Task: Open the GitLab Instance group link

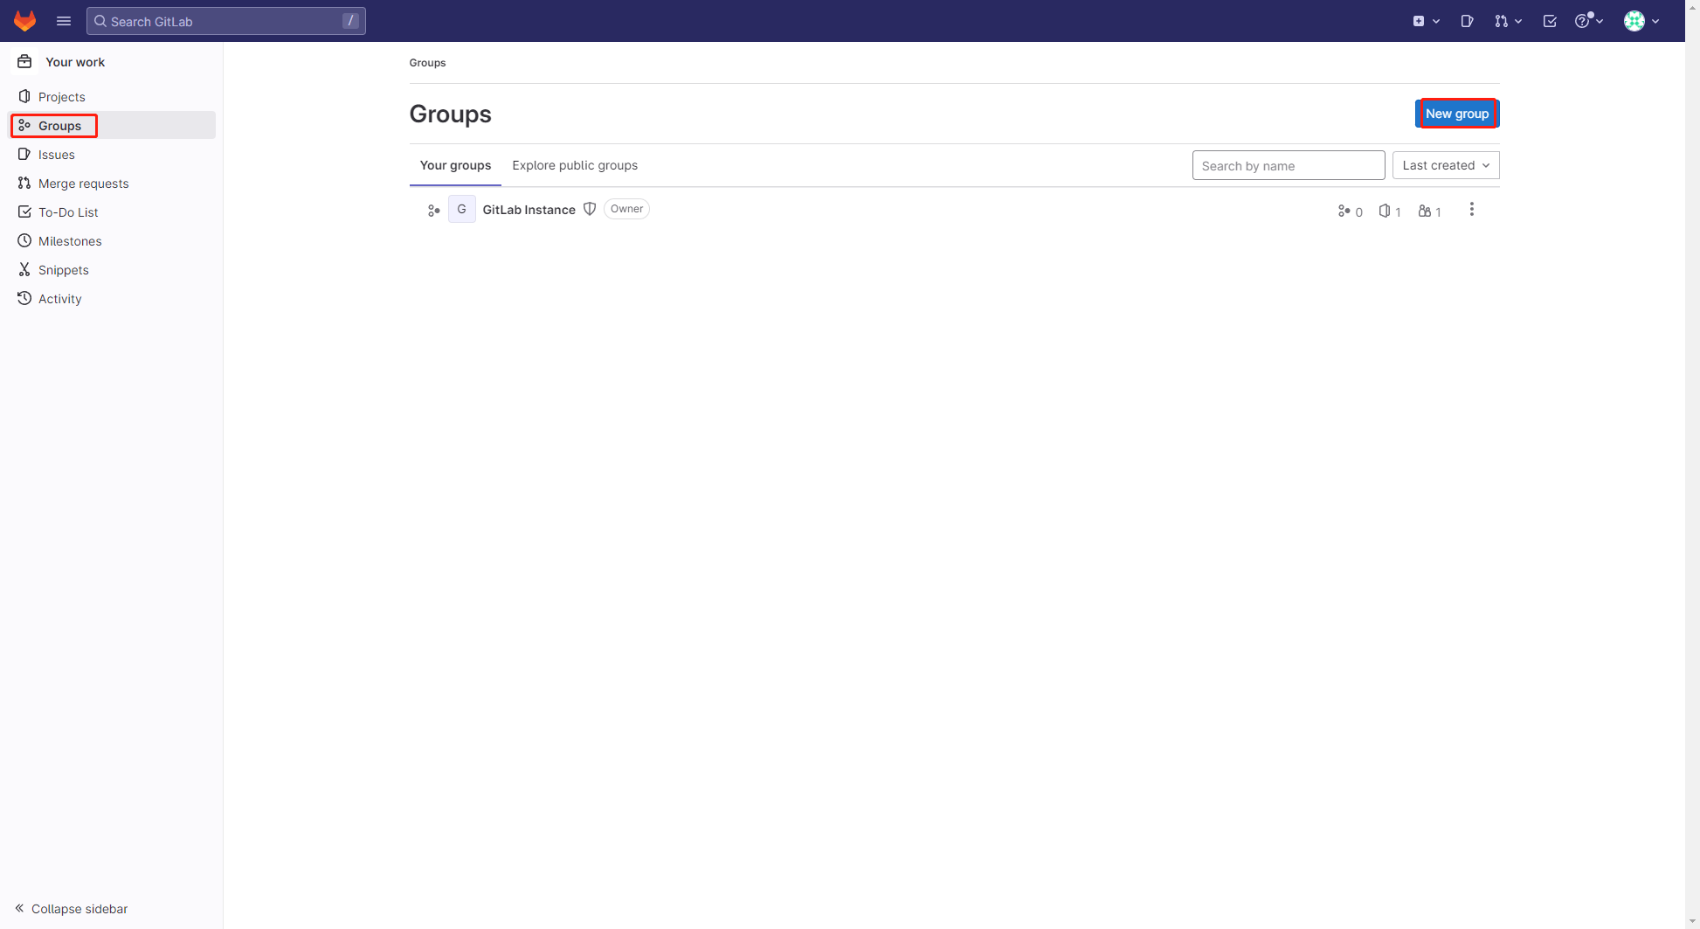Action: (x=529, y=210)
